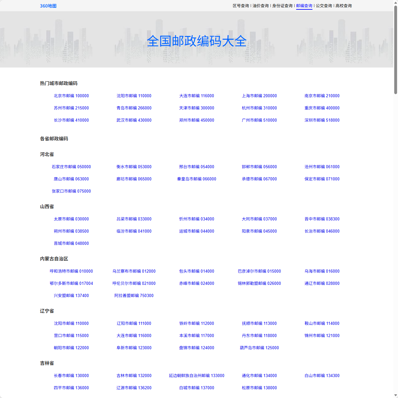The height and width of the screenshot is (398, 398).
Task: Click 秦皇岛市邮编 066000 link
Action: coord(196,179)
